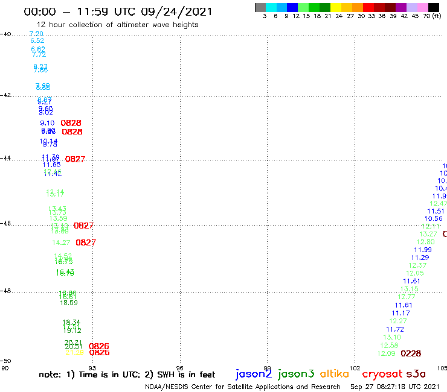The height and width of the screenshot is (392, 447).
Task: Click the '24' label under the color scale
Action: click(339, 16)
